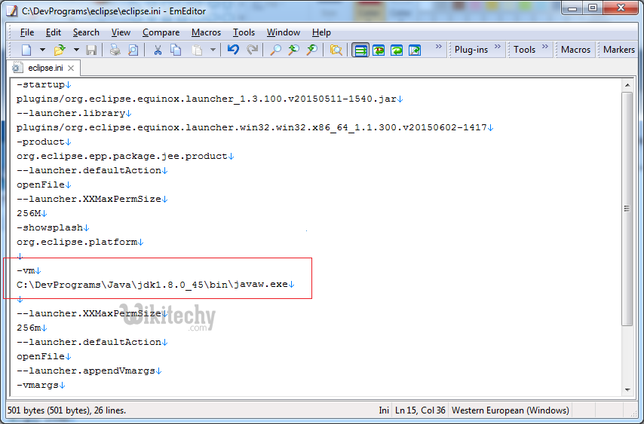The width and height of the screenshot is (644, 424).
Task: Expand the New file dropdown arrow
Action: (x=42, y=50)
